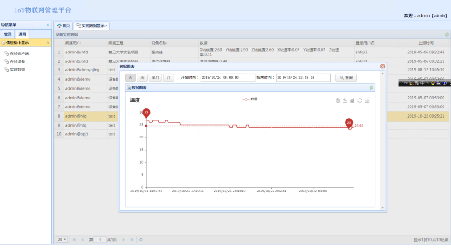Toggle the 数值 legend series
The width and height of the screenshot is (451, 251).
[x=250, y=99]
